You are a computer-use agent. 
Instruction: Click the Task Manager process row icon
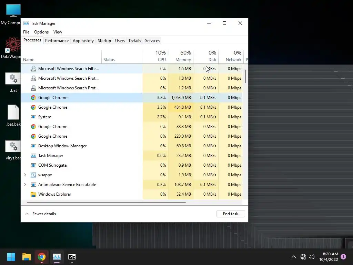[x=33, y=156]
